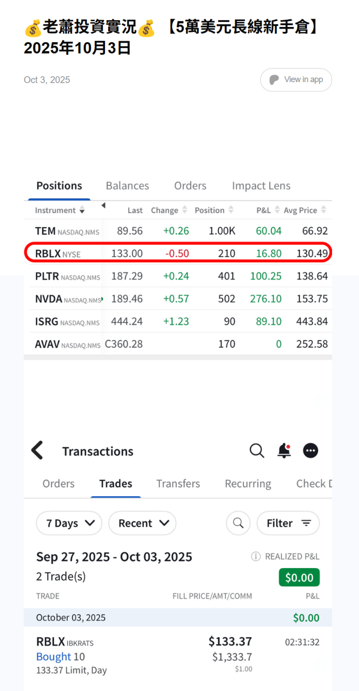Open notifications bell icon
359x691 pixels.
point(284,451)
